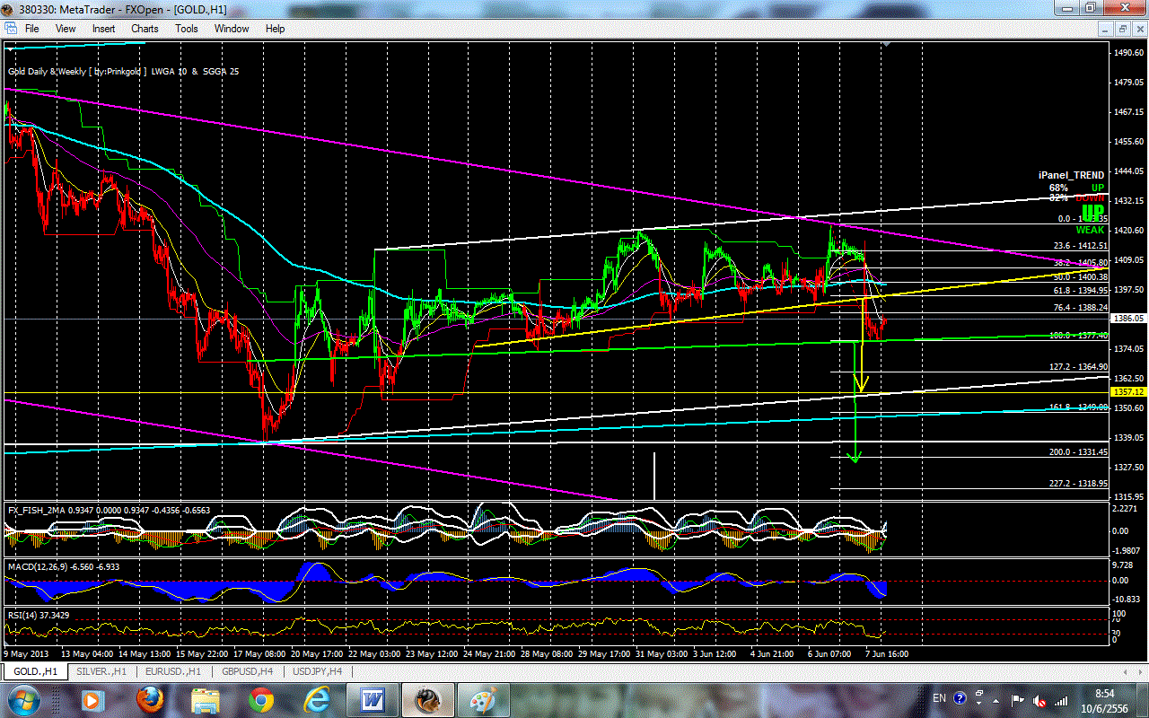Open Internet Explorer from the taskbar
Screen dimensions: 1149x718
click(319, 699)
